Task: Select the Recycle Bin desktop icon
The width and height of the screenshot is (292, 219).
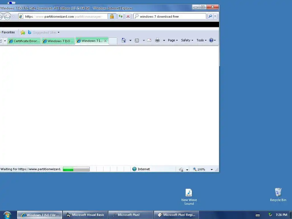Action: 278,195
